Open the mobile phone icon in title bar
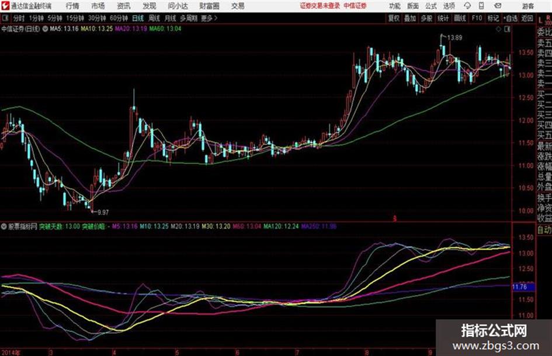 coord(481,6)
